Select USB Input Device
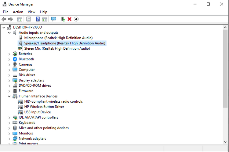This screenshot has width=229, height=152. pos(38,112)
